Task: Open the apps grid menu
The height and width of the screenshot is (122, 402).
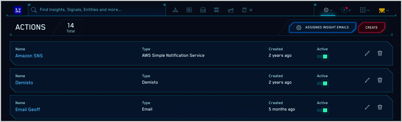Action: [x=365, y=10]
